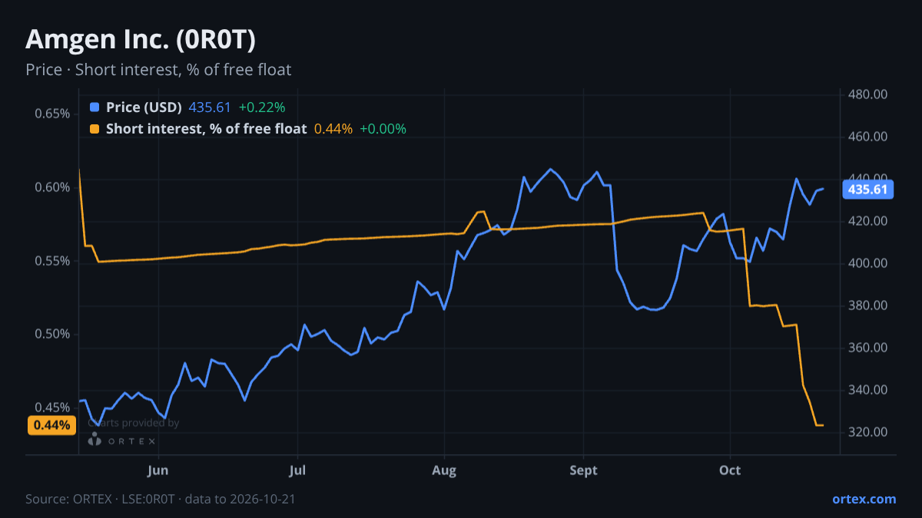The height and width of the screenshot is (518, 922).
Task: Click the 340.00 right axis label
Action: tap(868, 390)
